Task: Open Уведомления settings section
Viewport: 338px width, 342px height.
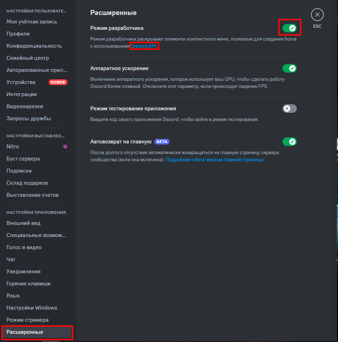Action: (x=23, y=272)
